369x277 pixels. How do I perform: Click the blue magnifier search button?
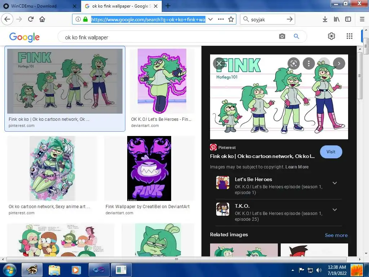click(296, 36)
